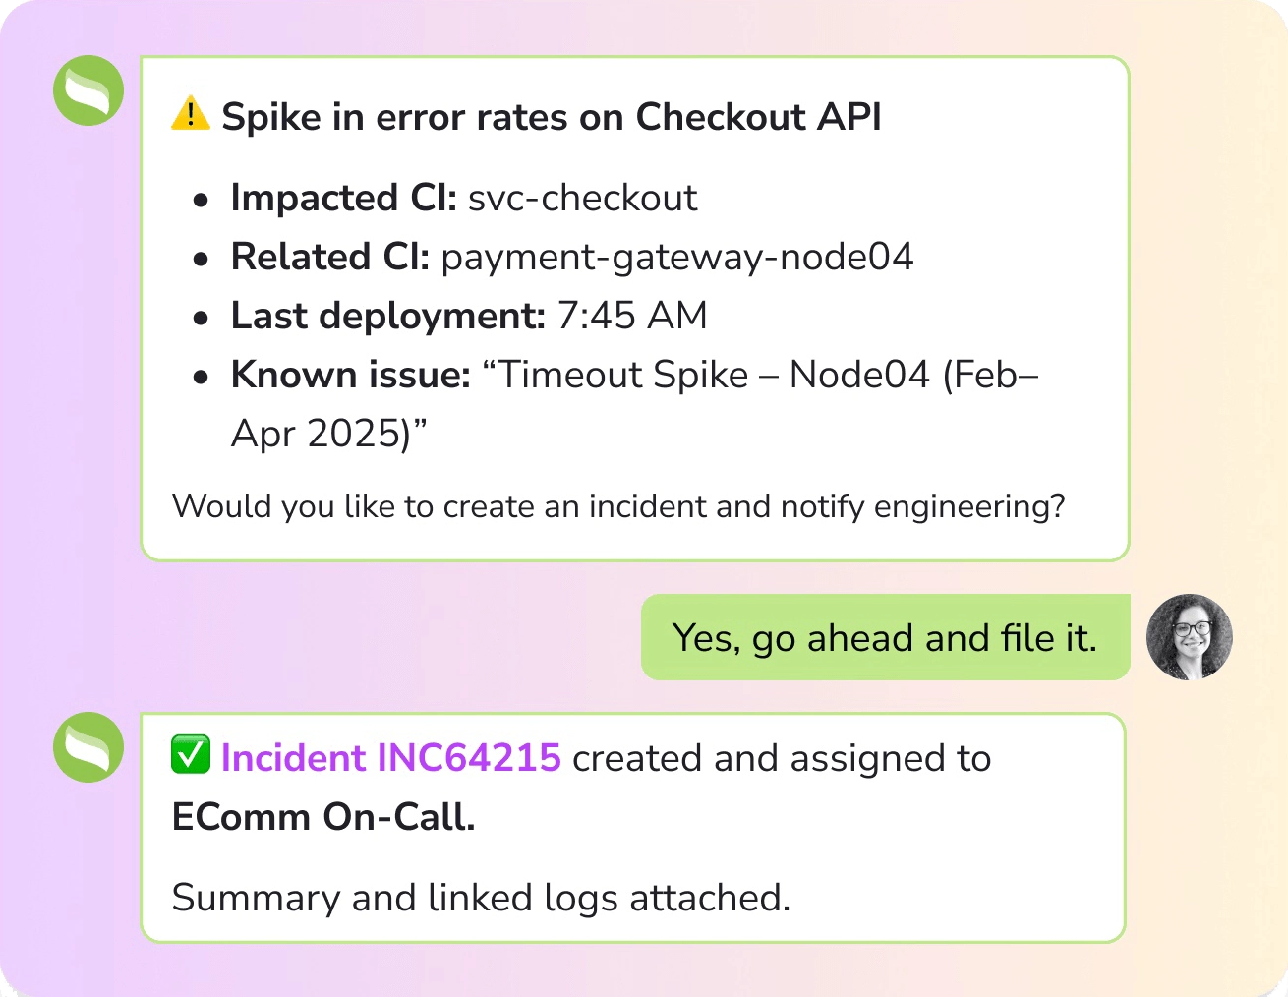Click the 7:45 AM deployment time
The height and width of the screenshot is (997, 1288).
tap(632, 316)
